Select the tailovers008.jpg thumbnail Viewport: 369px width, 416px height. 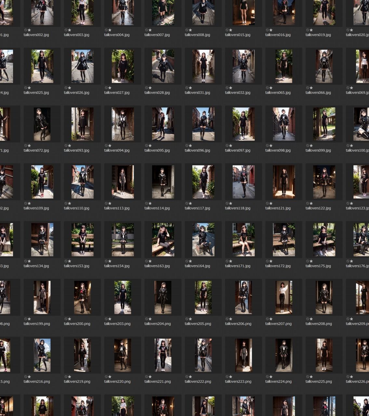click(x=203, y=12)
